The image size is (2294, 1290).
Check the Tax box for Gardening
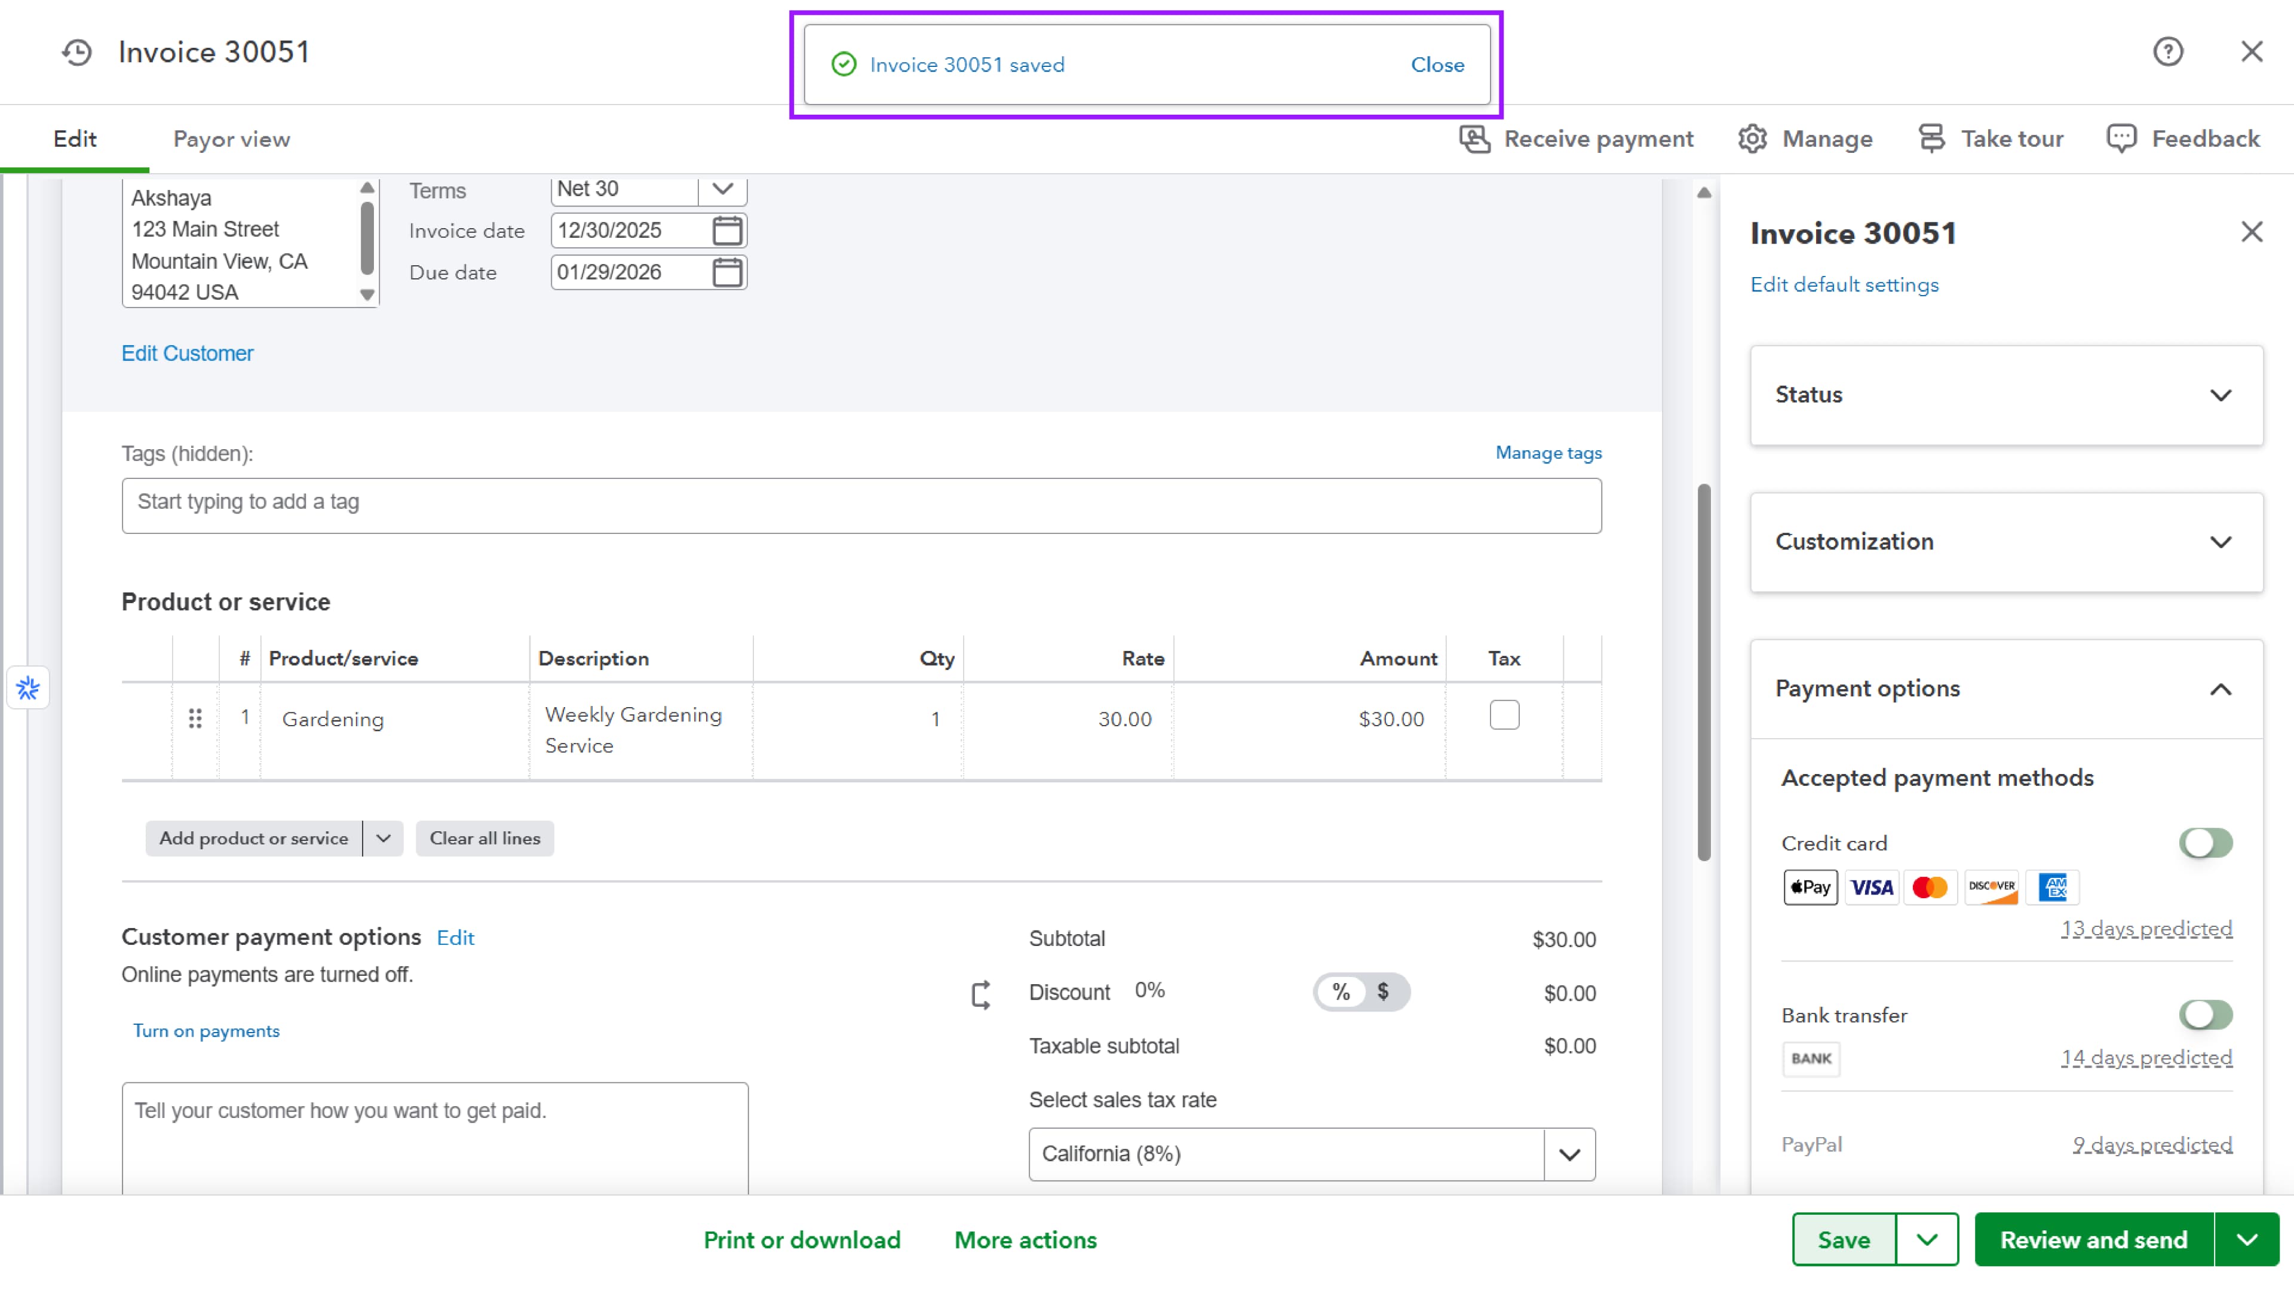[x=1504, y=715]
